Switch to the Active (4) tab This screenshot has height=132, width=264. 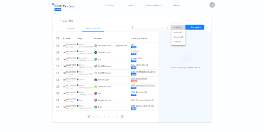(x=71, y=28)
